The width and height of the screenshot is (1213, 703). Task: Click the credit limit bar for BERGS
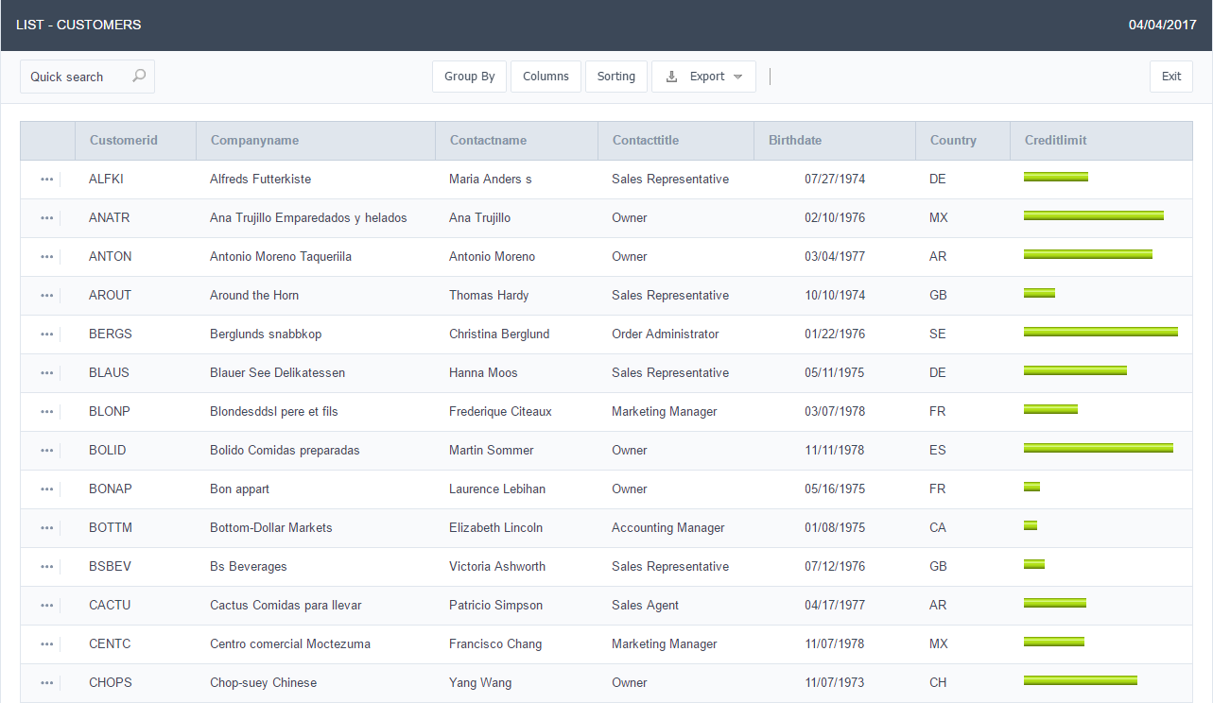(x=1100, y=333)
